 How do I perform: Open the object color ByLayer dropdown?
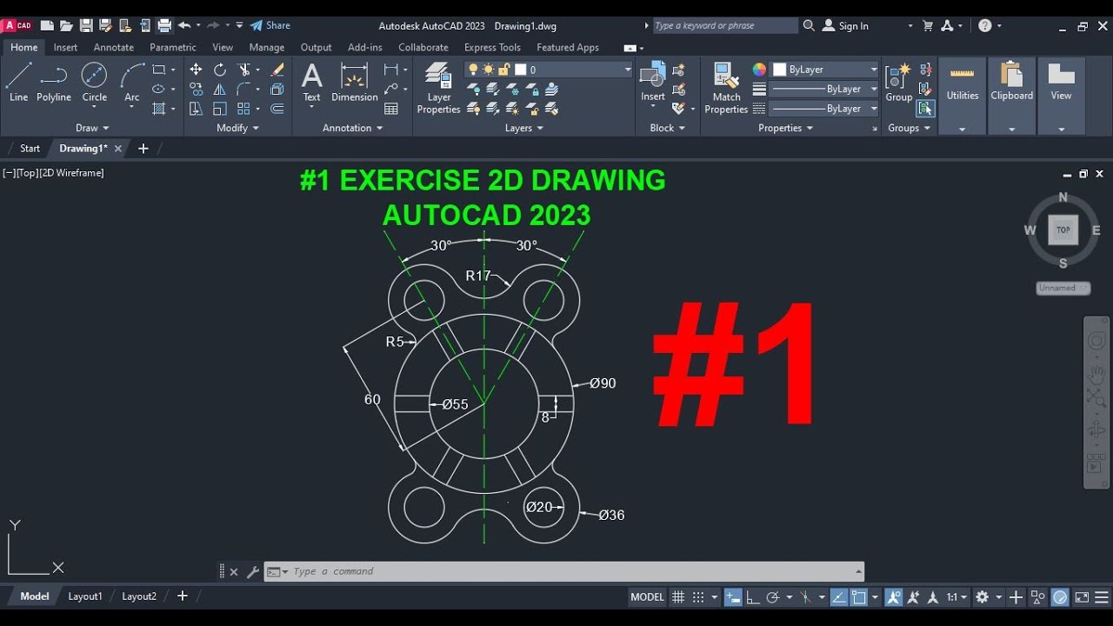(825, 70)
